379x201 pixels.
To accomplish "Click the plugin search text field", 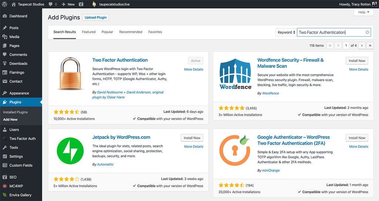I will [334, 32].
